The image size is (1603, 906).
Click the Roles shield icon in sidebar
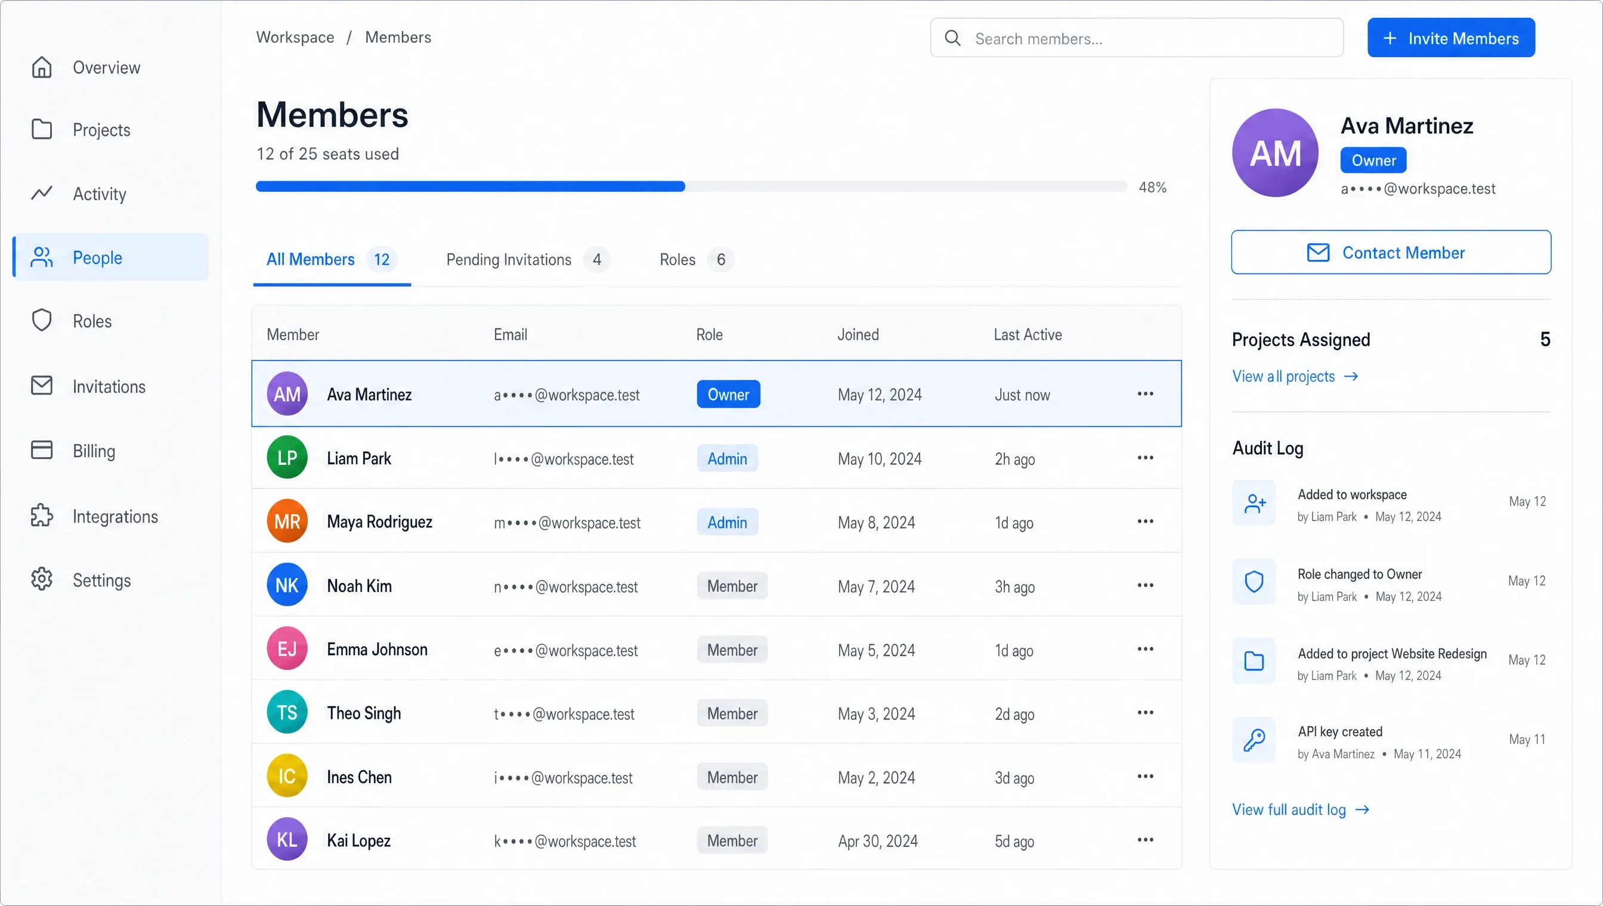tap(42, 321)
